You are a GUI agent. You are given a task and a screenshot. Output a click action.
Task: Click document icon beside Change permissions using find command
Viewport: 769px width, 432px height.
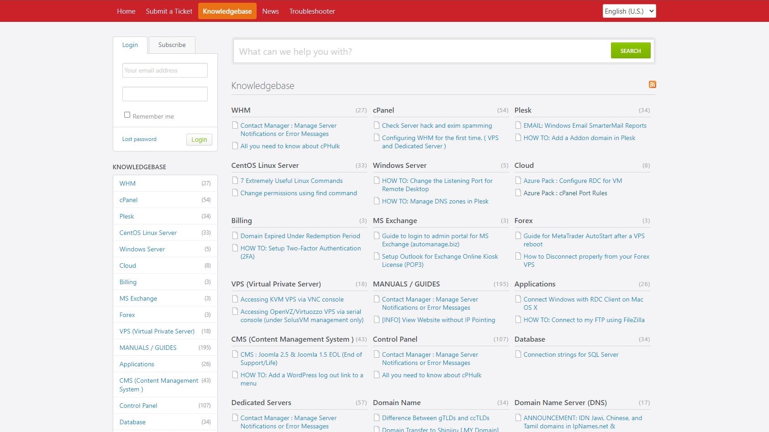(x=235, y=193)
